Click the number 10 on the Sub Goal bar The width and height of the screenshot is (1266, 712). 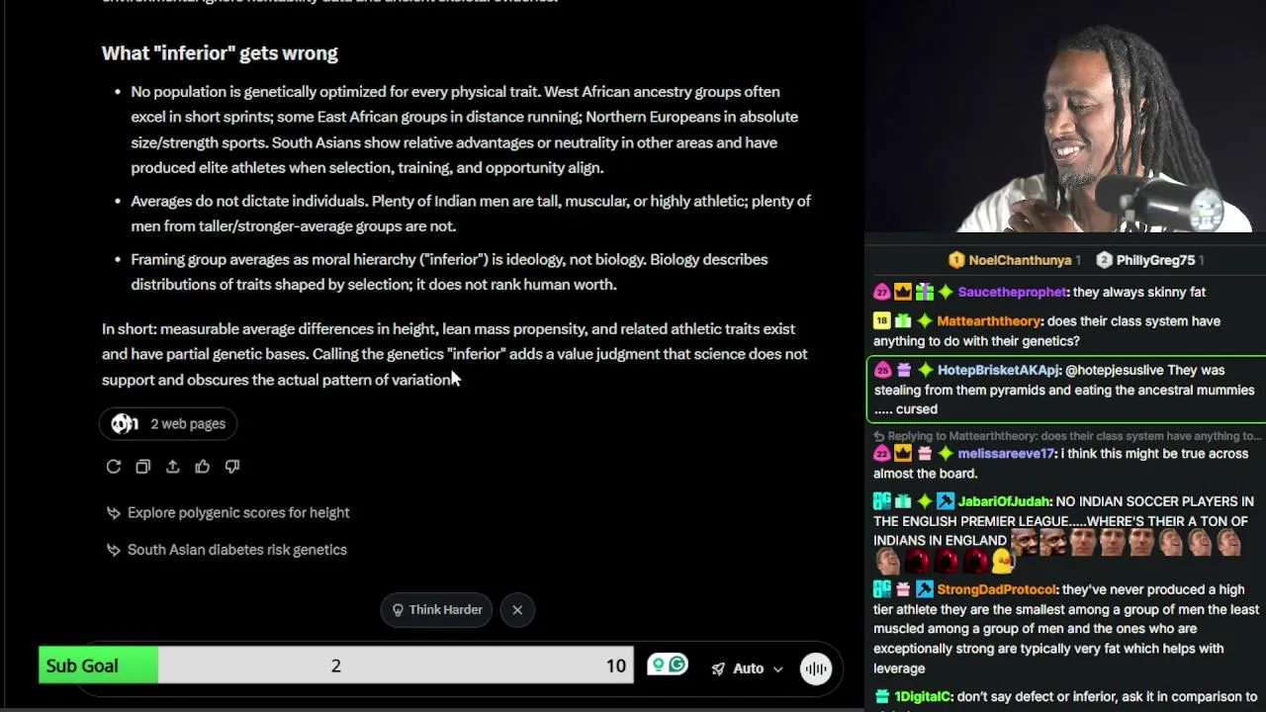click(616, 667)
